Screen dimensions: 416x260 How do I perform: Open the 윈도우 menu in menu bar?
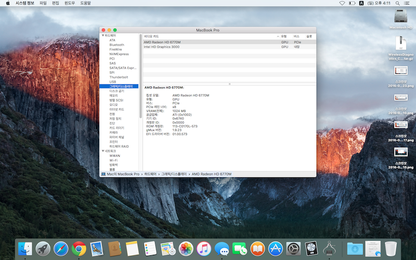tap(69, 3)
